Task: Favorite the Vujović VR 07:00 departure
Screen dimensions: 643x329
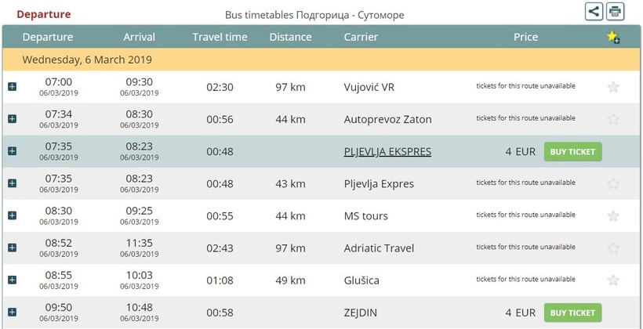Action: [613, 87]
